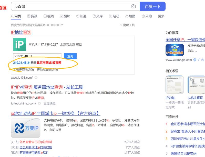This screenshot has width=205, height=157.
Task: Open the Baidu logo home link
Action: [x=3, y=7]
